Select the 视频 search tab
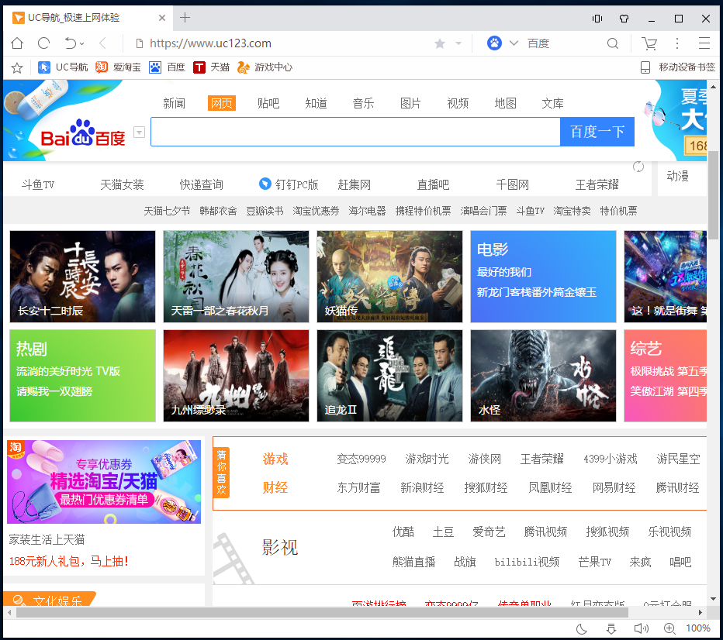This screenshot has height=640, width=723. [x=458, y=103]
